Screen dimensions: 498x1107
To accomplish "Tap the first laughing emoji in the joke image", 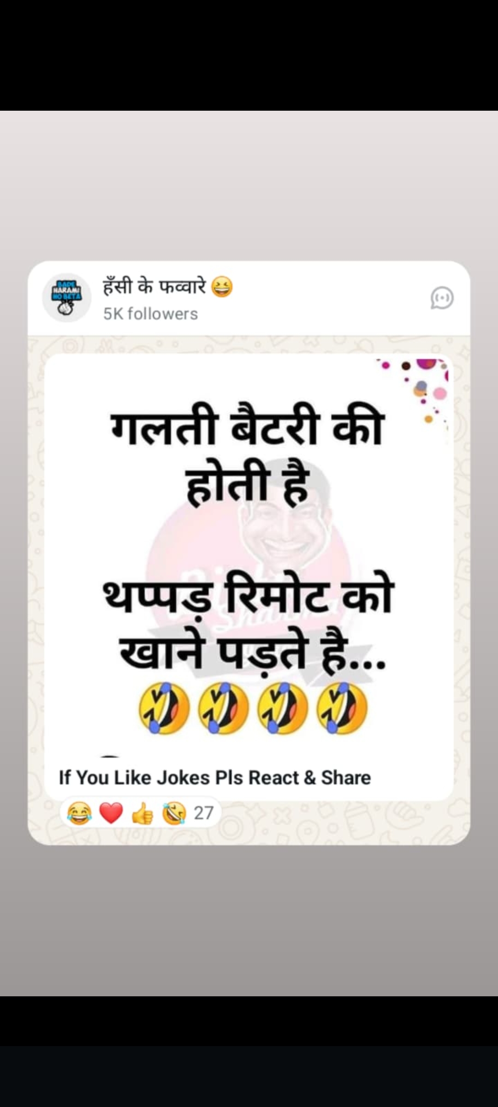I will pyautogui.click(x=165, y=708).
